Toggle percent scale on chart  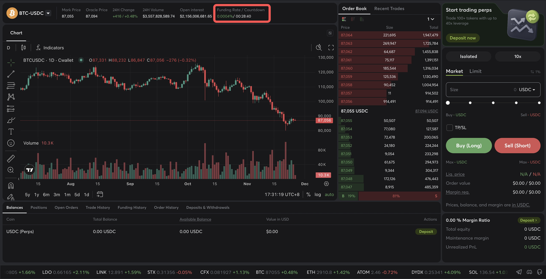308,194
